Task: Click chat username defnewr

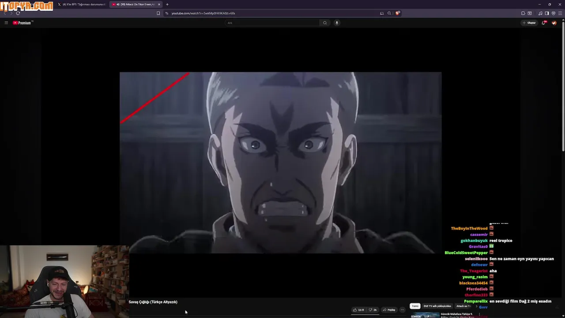Action: coord(479,265)
